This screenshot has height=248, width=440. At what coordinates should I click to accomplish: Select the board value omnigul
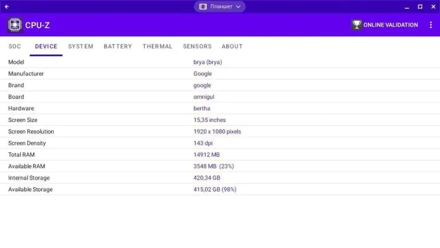pos(204,97)
